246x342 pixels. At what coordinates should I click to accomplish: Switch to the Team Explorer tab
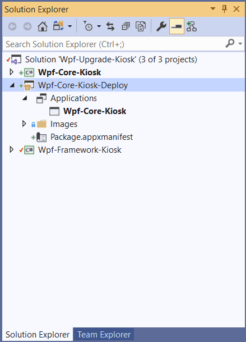click(x=104, y=334)
